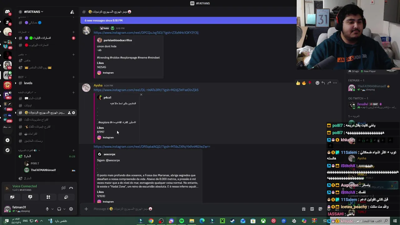Open the GIF picker in message bar
The image size is (400, 225).
[x=312, y=209]
